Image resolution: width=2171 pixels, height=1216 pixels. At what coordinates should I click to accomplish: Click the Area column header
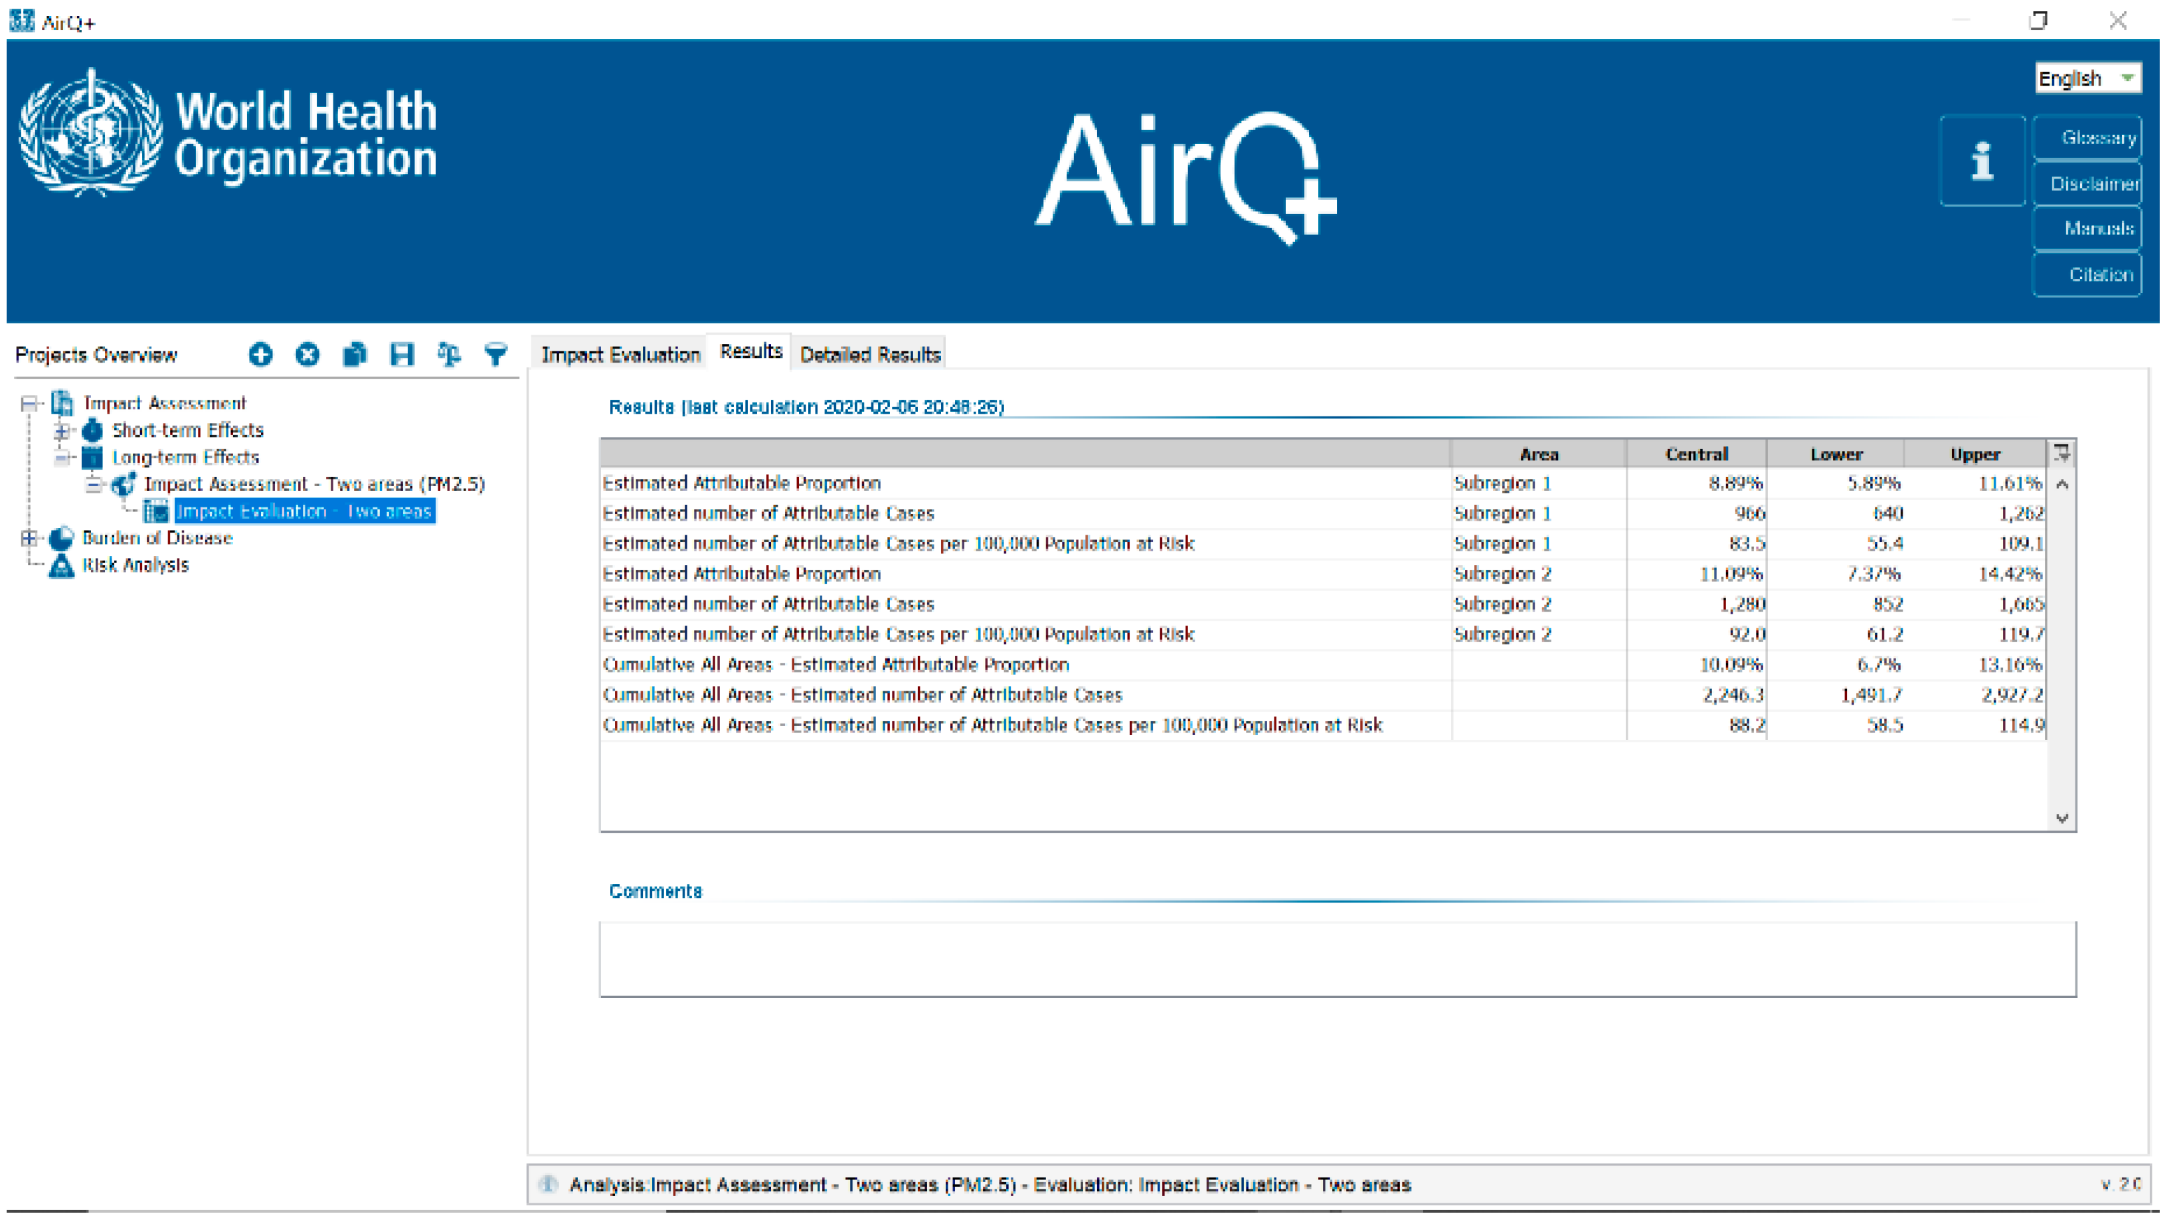[x=1538, y=454]
